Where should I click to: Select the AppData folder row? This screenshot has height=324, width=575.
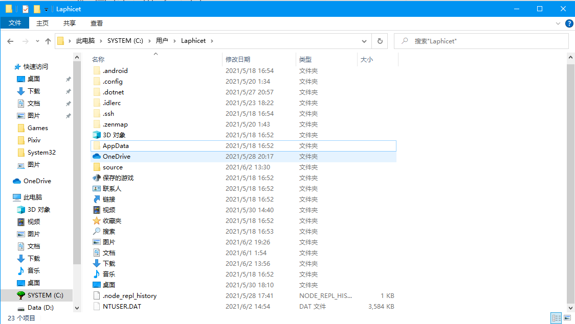click(244, 145)
